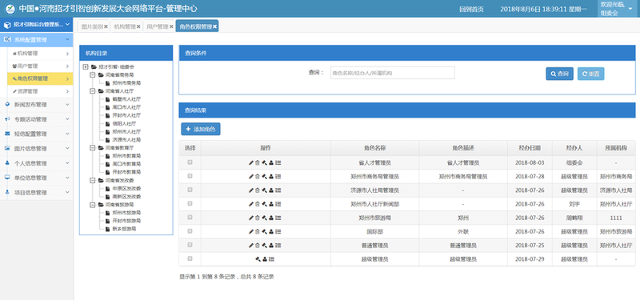Select 新乡旅游局 in the tree
The width and height of the screenshot is (640, 300).
point(124,229)
